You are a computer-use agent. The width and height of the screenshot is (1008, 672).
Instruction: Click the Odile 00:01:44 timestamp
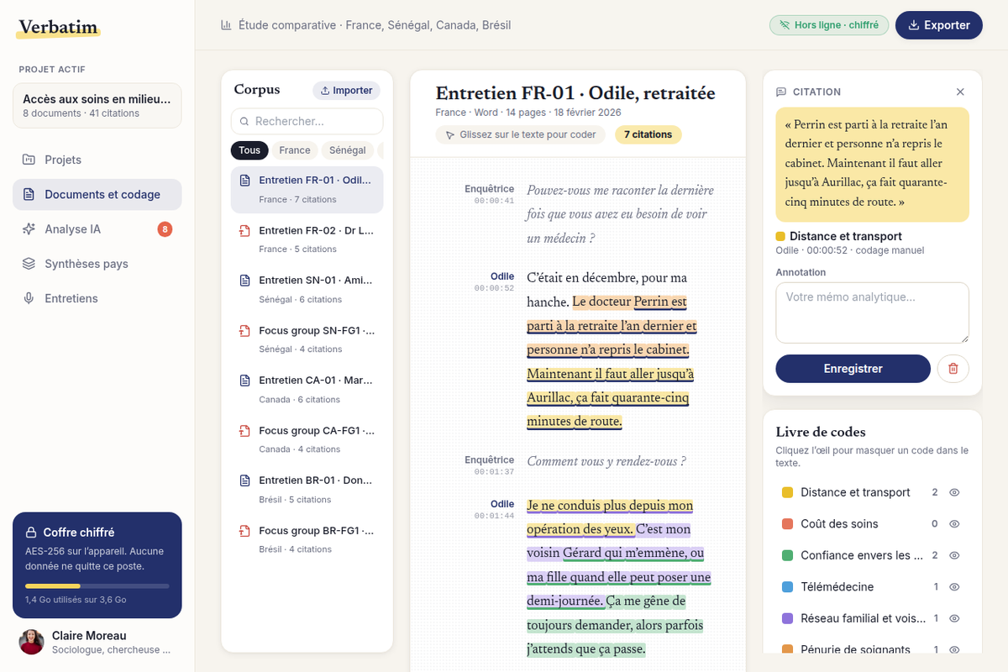pyautogui.click(x=494, y=516)
